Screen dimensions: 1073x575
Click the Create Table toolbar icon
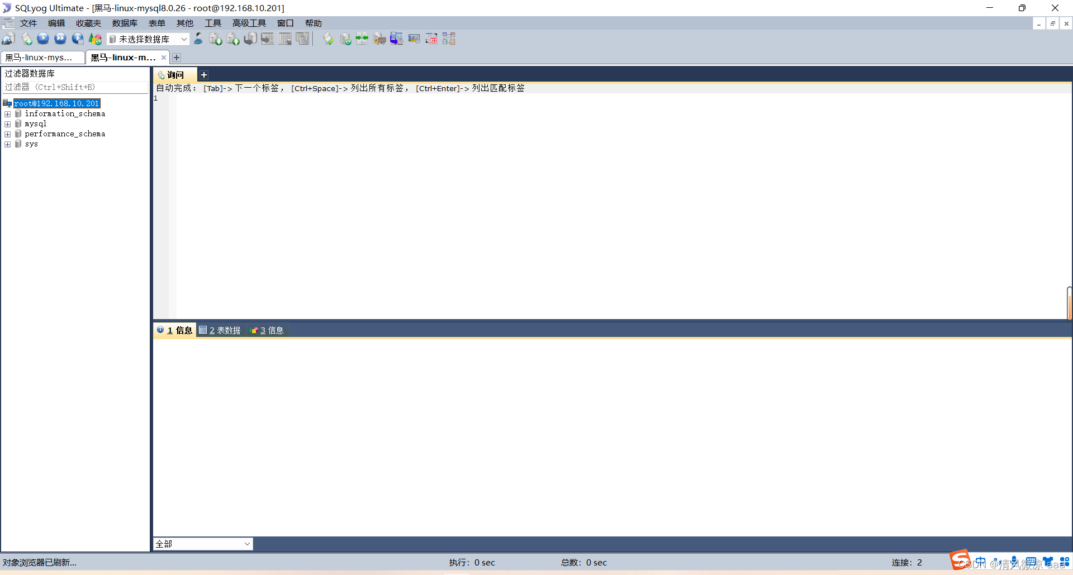[x=268, y=39]
